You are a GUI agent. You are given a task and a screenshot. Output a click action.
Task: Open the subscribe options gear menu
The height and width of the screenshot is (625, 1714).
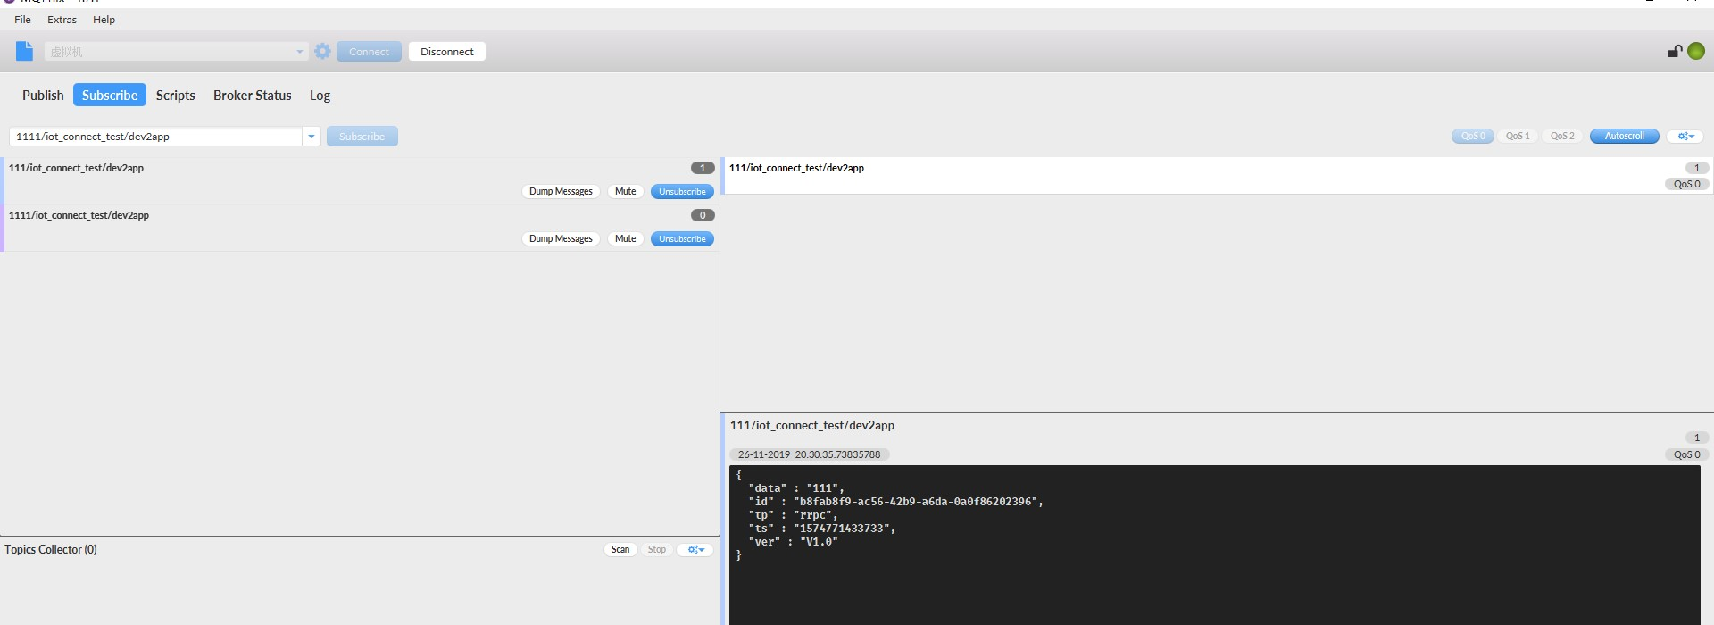tap(1685, 137)
